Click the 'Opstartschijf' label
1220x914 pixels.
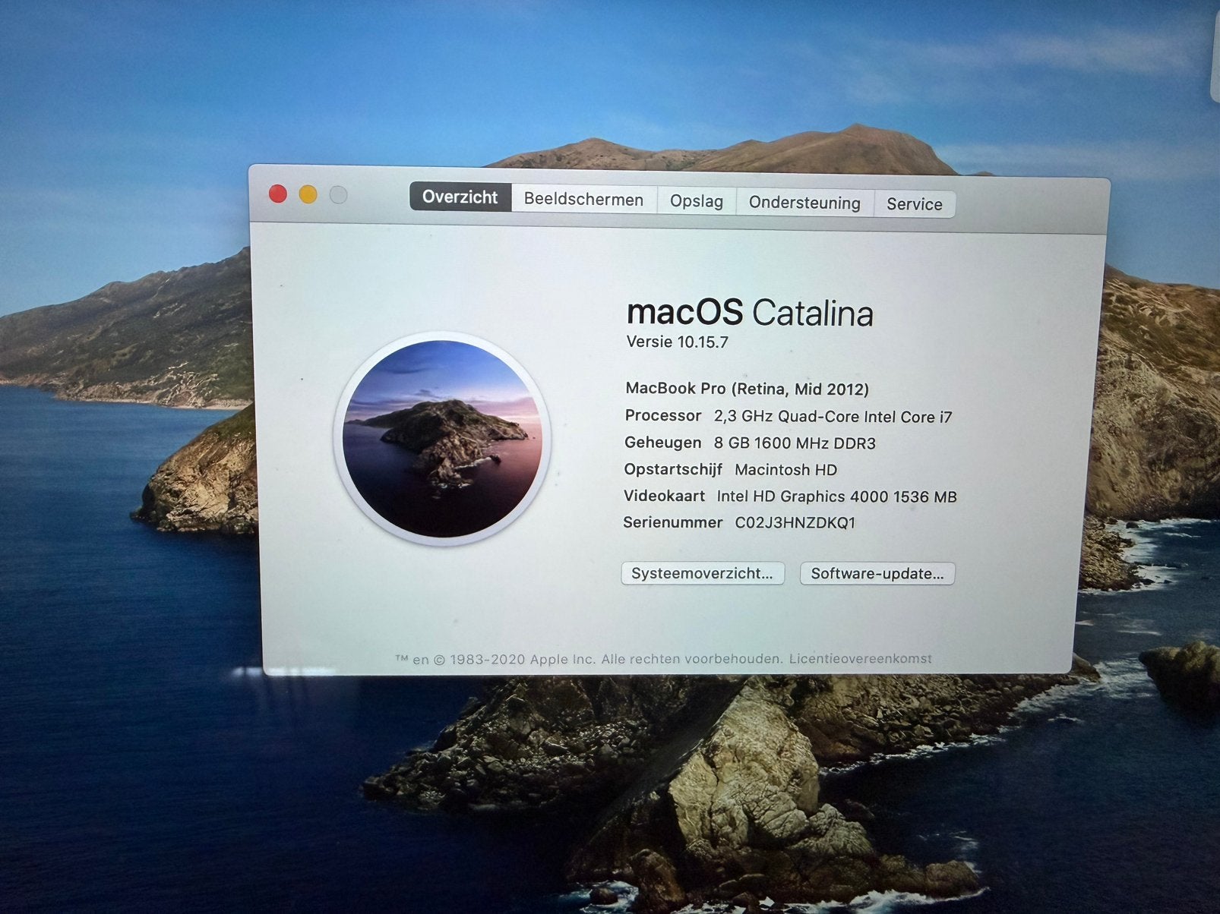tap(673, 469)
